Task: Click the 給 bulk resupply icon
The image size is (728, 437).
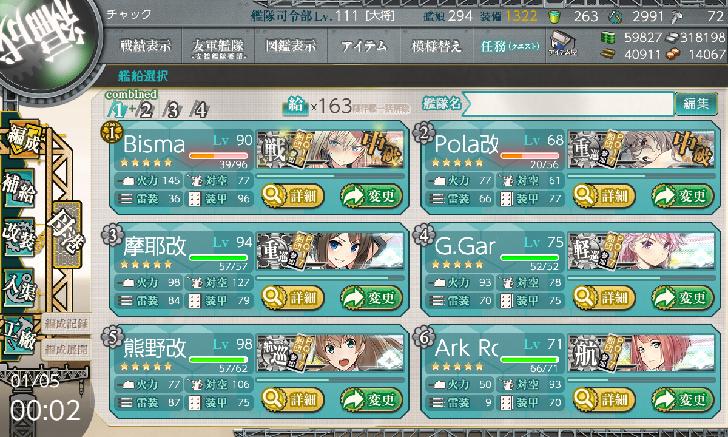Action: click(x=295, y=106)
